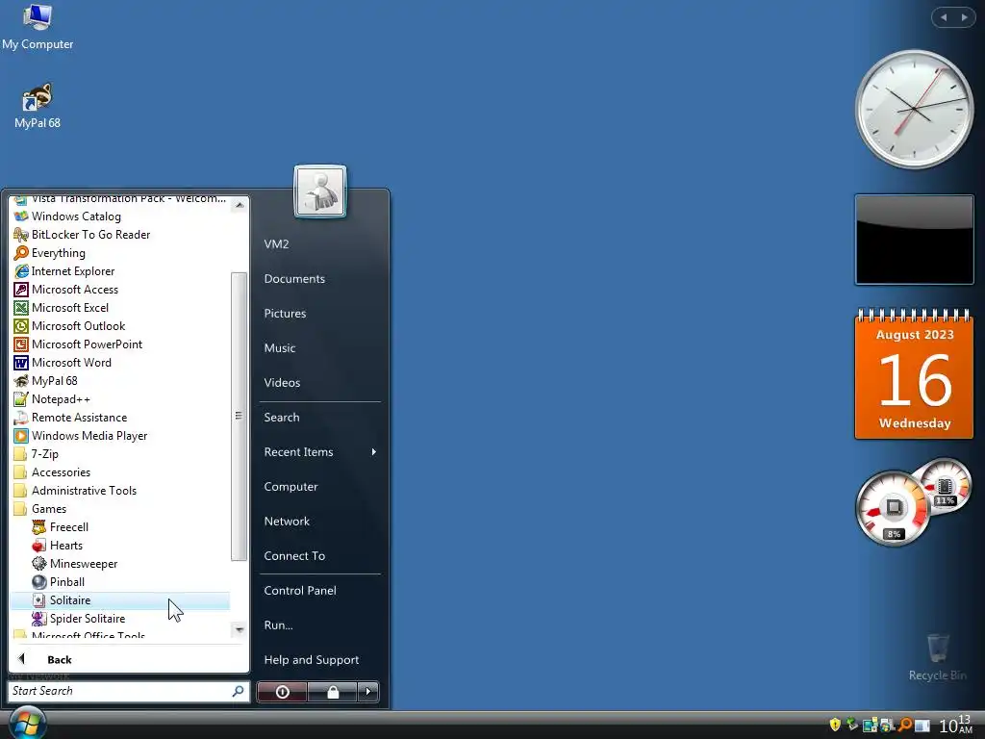Click the Windows Catalog icon
This screenshot has height=739, width=985.
pyautogui.click(x=21, y=217)
